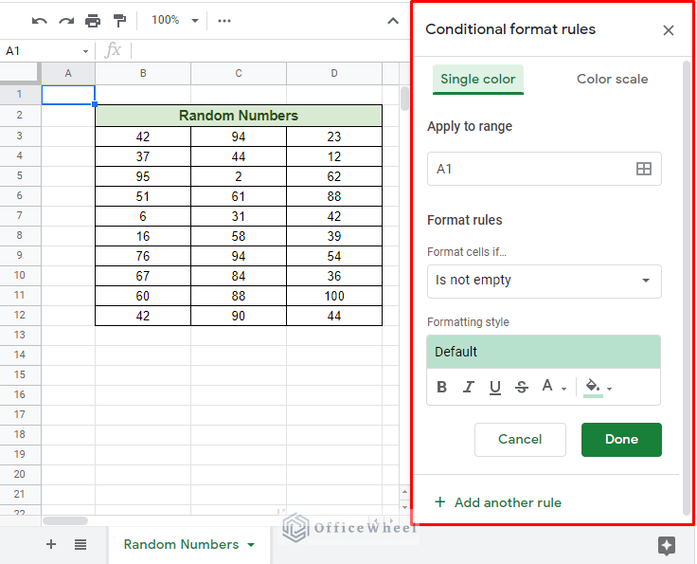Select the Single color tab
The width and height of the screenshot is (697, 564).
(x=477, y=79)
